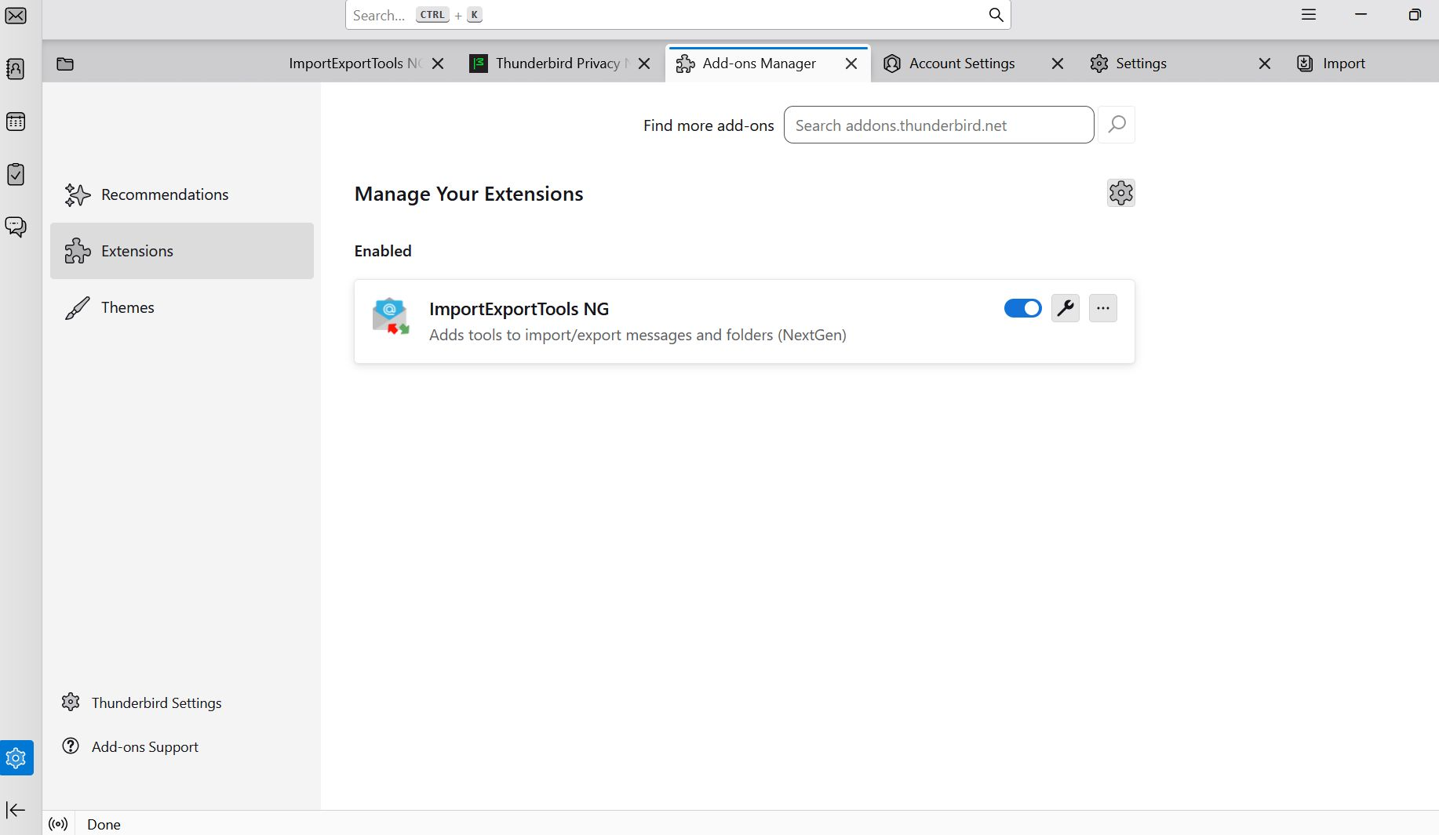Open the Recommendations category

182,194
